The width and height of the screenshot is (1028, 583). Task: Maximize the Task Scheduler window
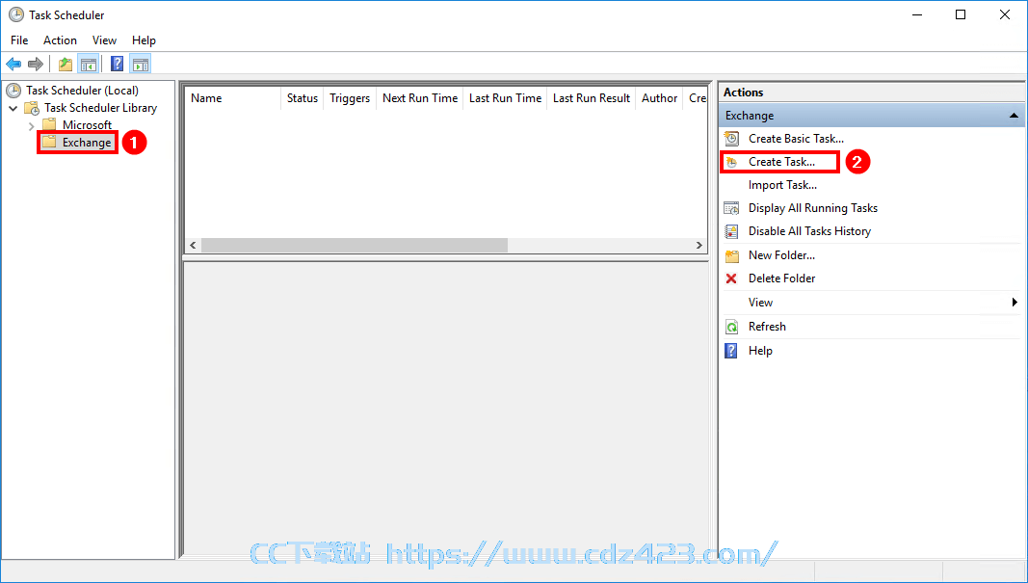pos(961,14)
